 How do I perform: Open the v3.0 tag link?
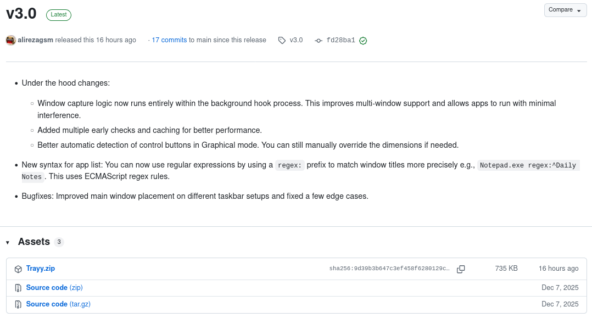[296, 40]
